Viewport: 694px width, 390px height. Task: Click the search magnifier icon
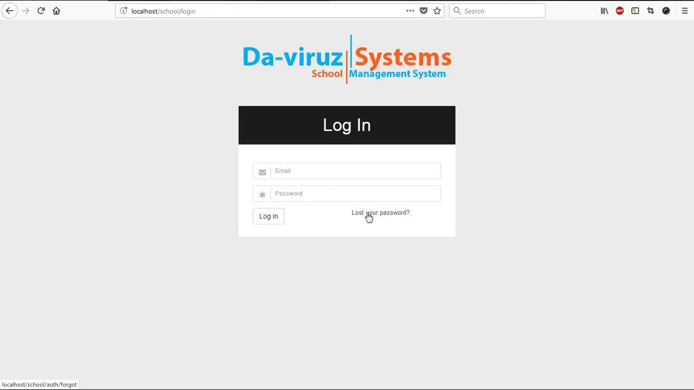[457, 11]
